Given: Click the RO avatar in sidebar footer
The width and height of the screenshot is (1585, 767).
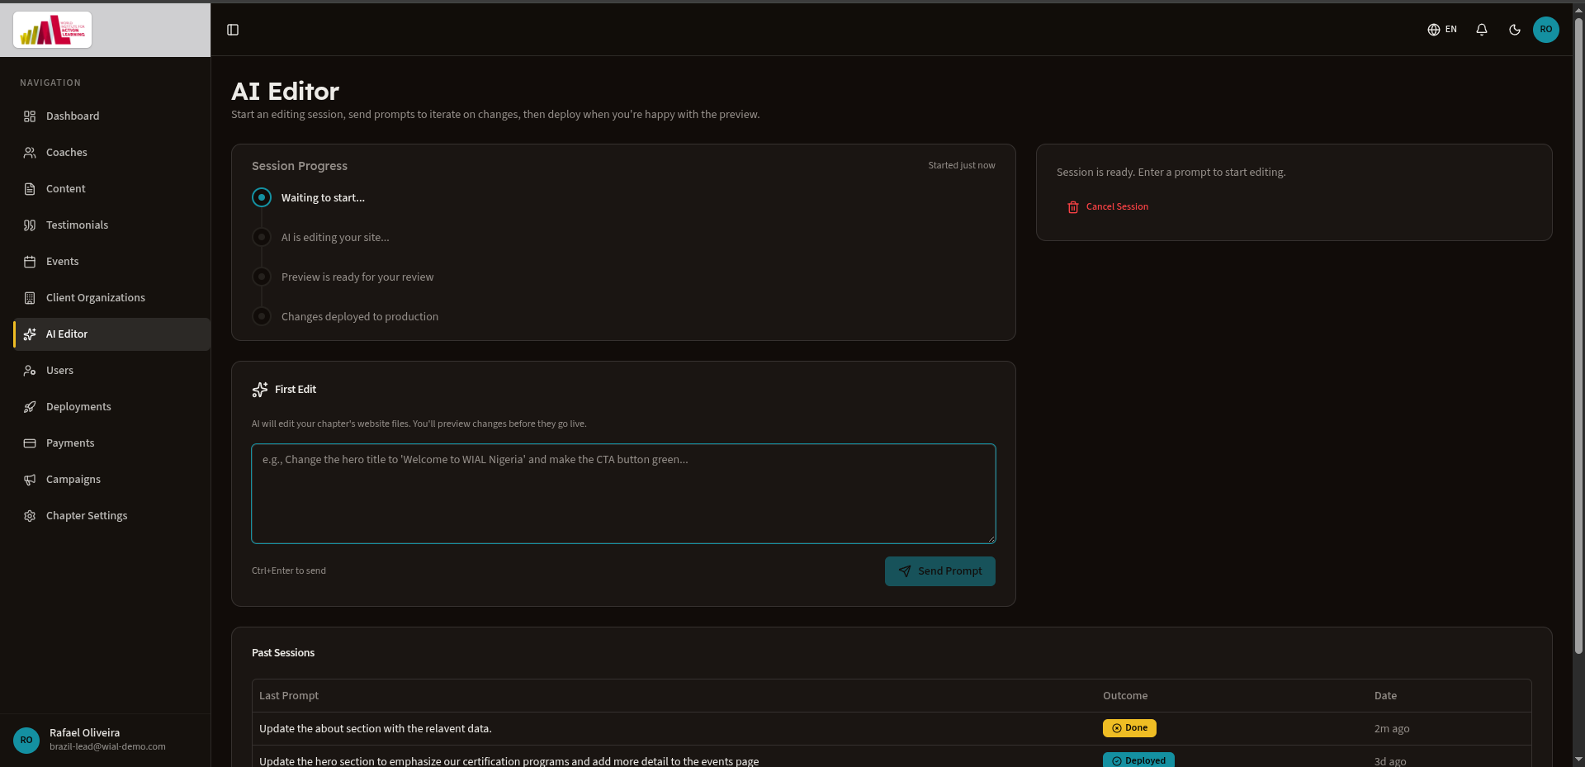Looking at the screenshot, I should 26,740.
